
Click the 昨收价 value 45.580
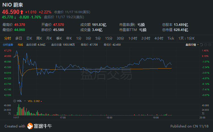tap(59, 30)
